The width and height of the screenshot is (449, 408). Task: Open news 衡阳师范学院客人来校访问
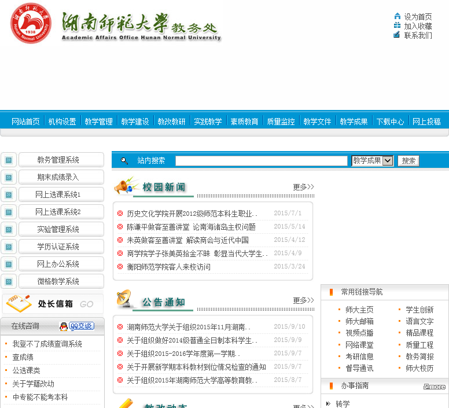[x=168, y=267]
